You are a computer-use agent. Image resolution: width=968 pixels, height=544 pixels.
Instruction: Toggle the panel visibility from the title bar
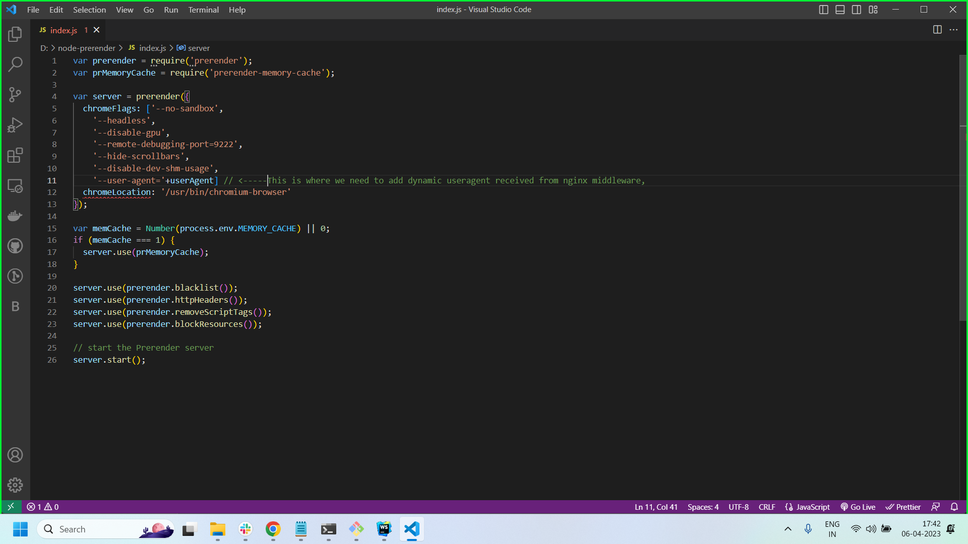click(840, 9)
